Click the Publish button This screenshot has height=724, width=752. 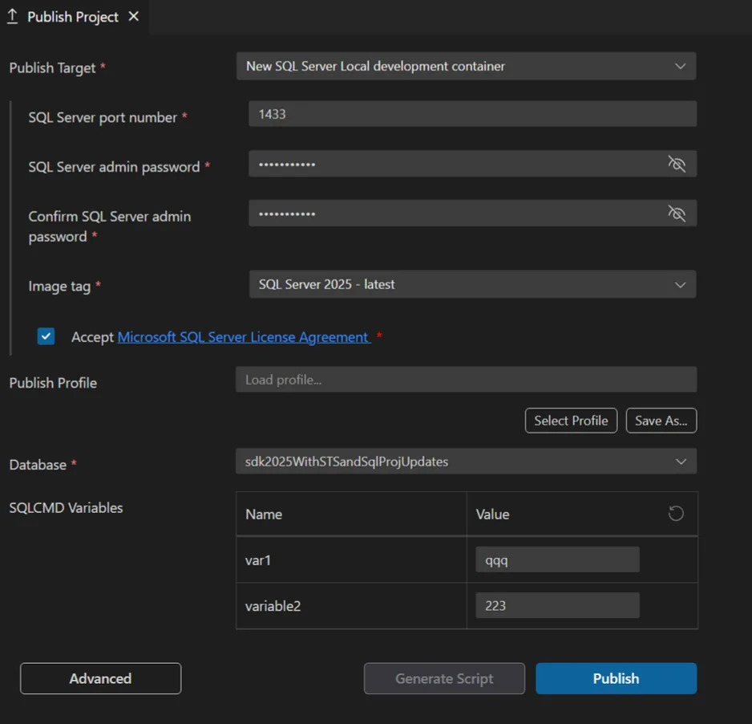[616, 678]
